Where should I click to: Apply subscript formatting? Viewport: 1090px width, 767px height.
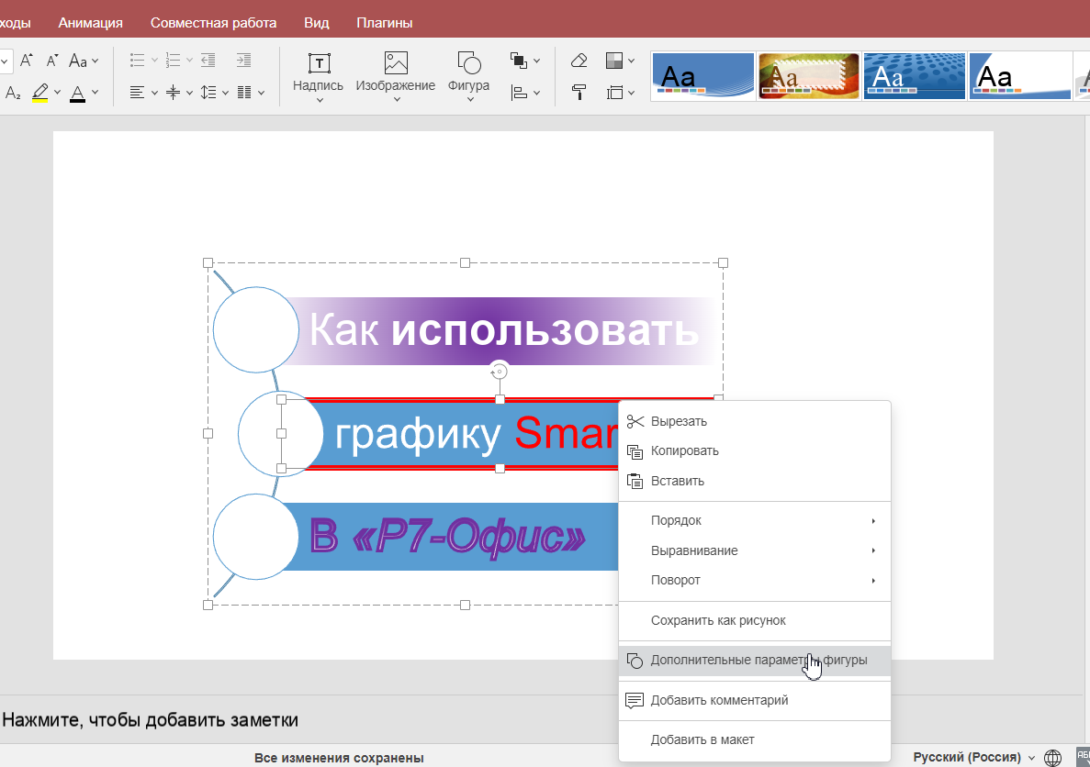coord(13,93)
